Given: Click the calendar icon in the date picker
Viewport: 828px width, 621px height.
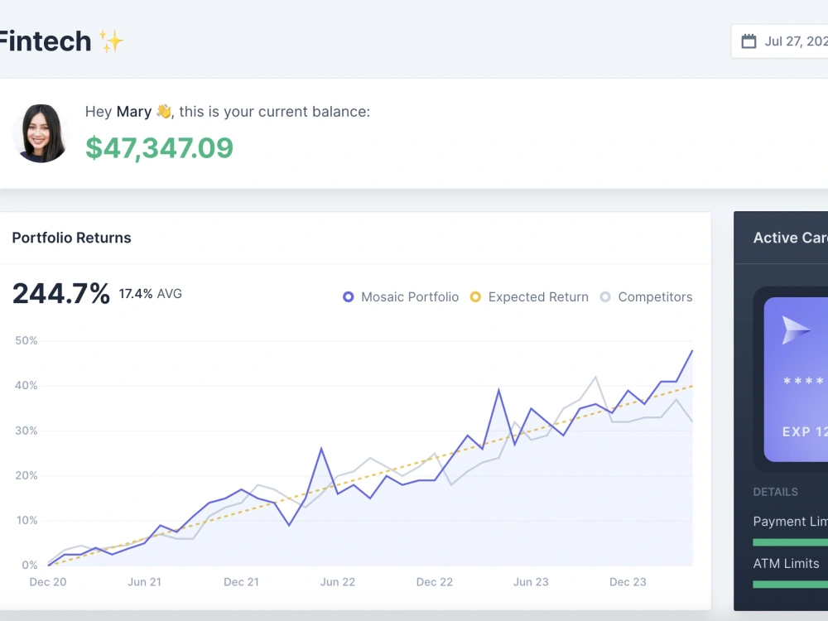Looking at the screenshot, I should [749, 41].
